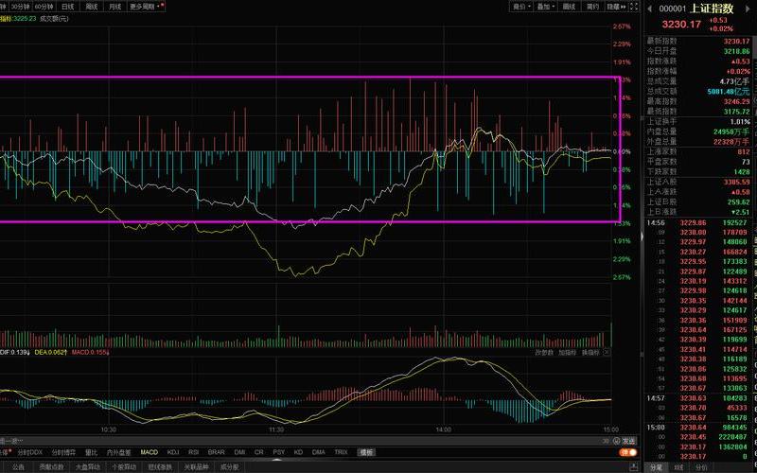Open the 叠加 overlay dropdown
Image resolution: width=757 pixels, height=473 pixels.
click(544, 6)
